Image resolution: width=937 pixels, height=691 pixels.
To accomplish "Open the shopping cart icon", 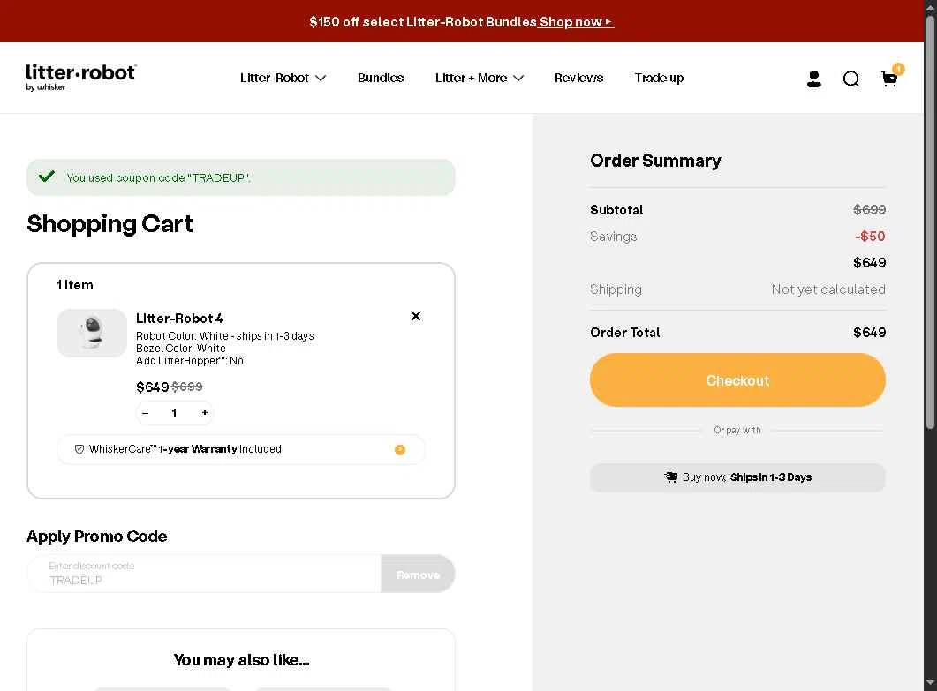I will click(890, 79).
